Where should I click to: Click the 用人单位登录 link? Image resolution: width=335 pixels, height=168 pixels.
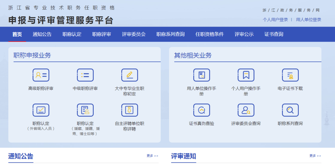tap(309, 20)
